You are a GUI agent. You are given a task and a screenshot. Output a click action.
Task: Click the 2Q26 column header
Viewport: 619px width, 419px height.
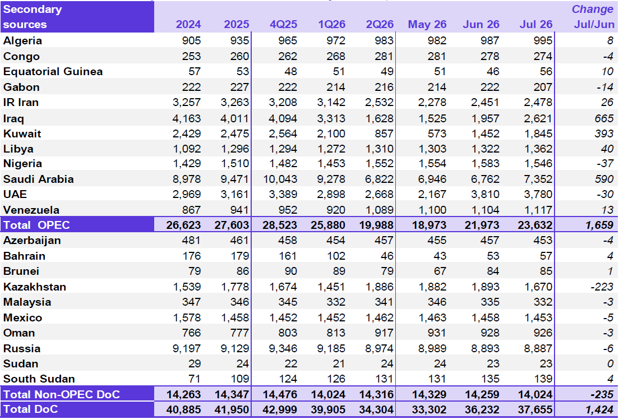380,25
